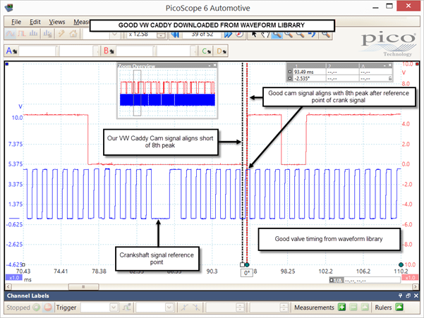The image size is (424, 318).
Task: Adjust the trigger threshold stepper
Action: [240, 307]
